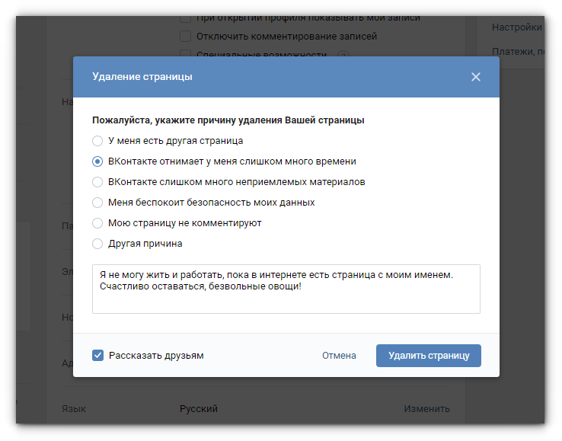Viewport: 562px width, 441px height.
Task: Open 'Платежи' item in right sidebar
Action: point(518,52)
